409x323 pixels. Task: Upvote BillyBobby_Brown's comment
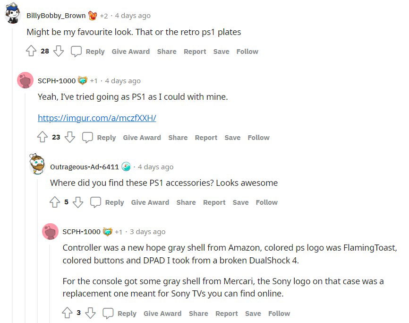click(x=31, y=51)
